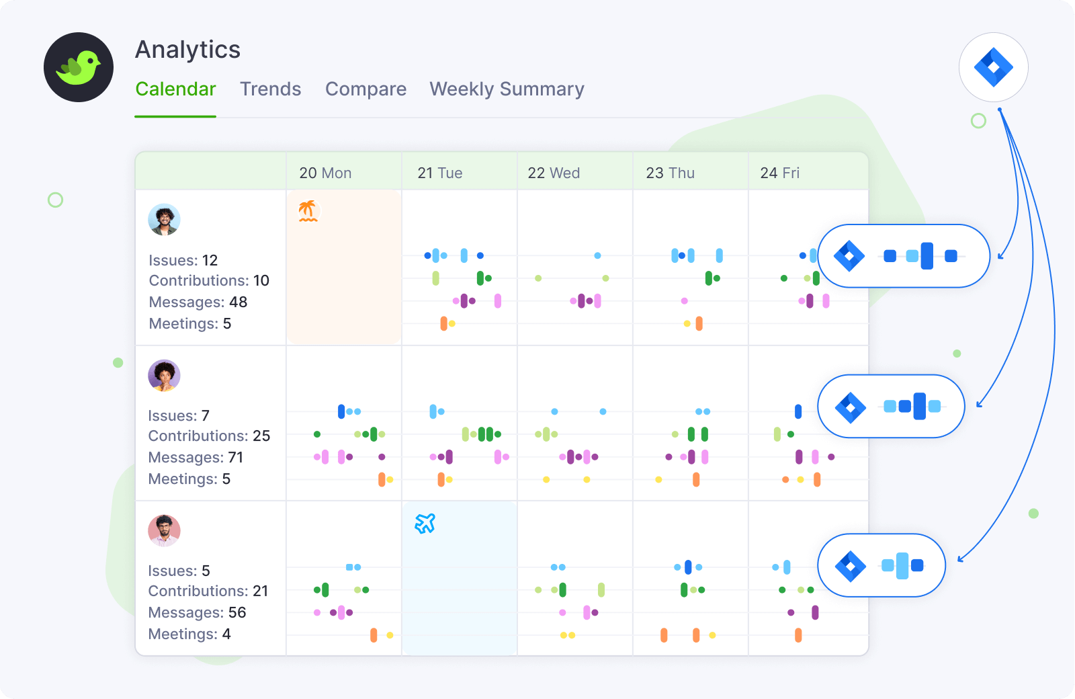Click the Jira icon in the top pill
The image size is (1075, 699).
[x=849, y=256]
